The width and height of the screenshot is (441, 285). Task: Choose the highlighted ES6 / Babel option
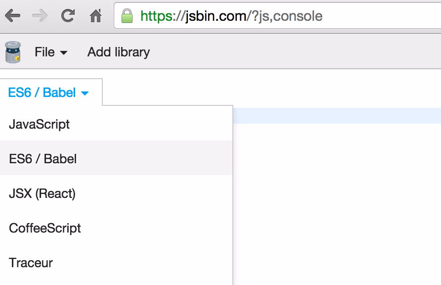point(43,158)
